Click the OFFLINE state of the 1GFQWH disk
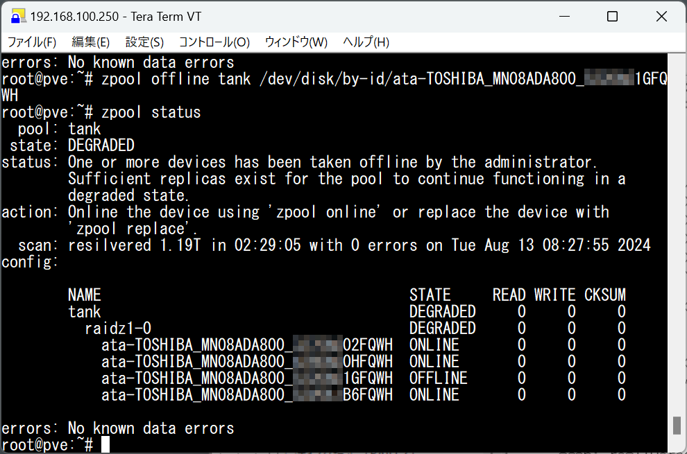The height and width of the screenshot is (454, 687). click(438, 378)
